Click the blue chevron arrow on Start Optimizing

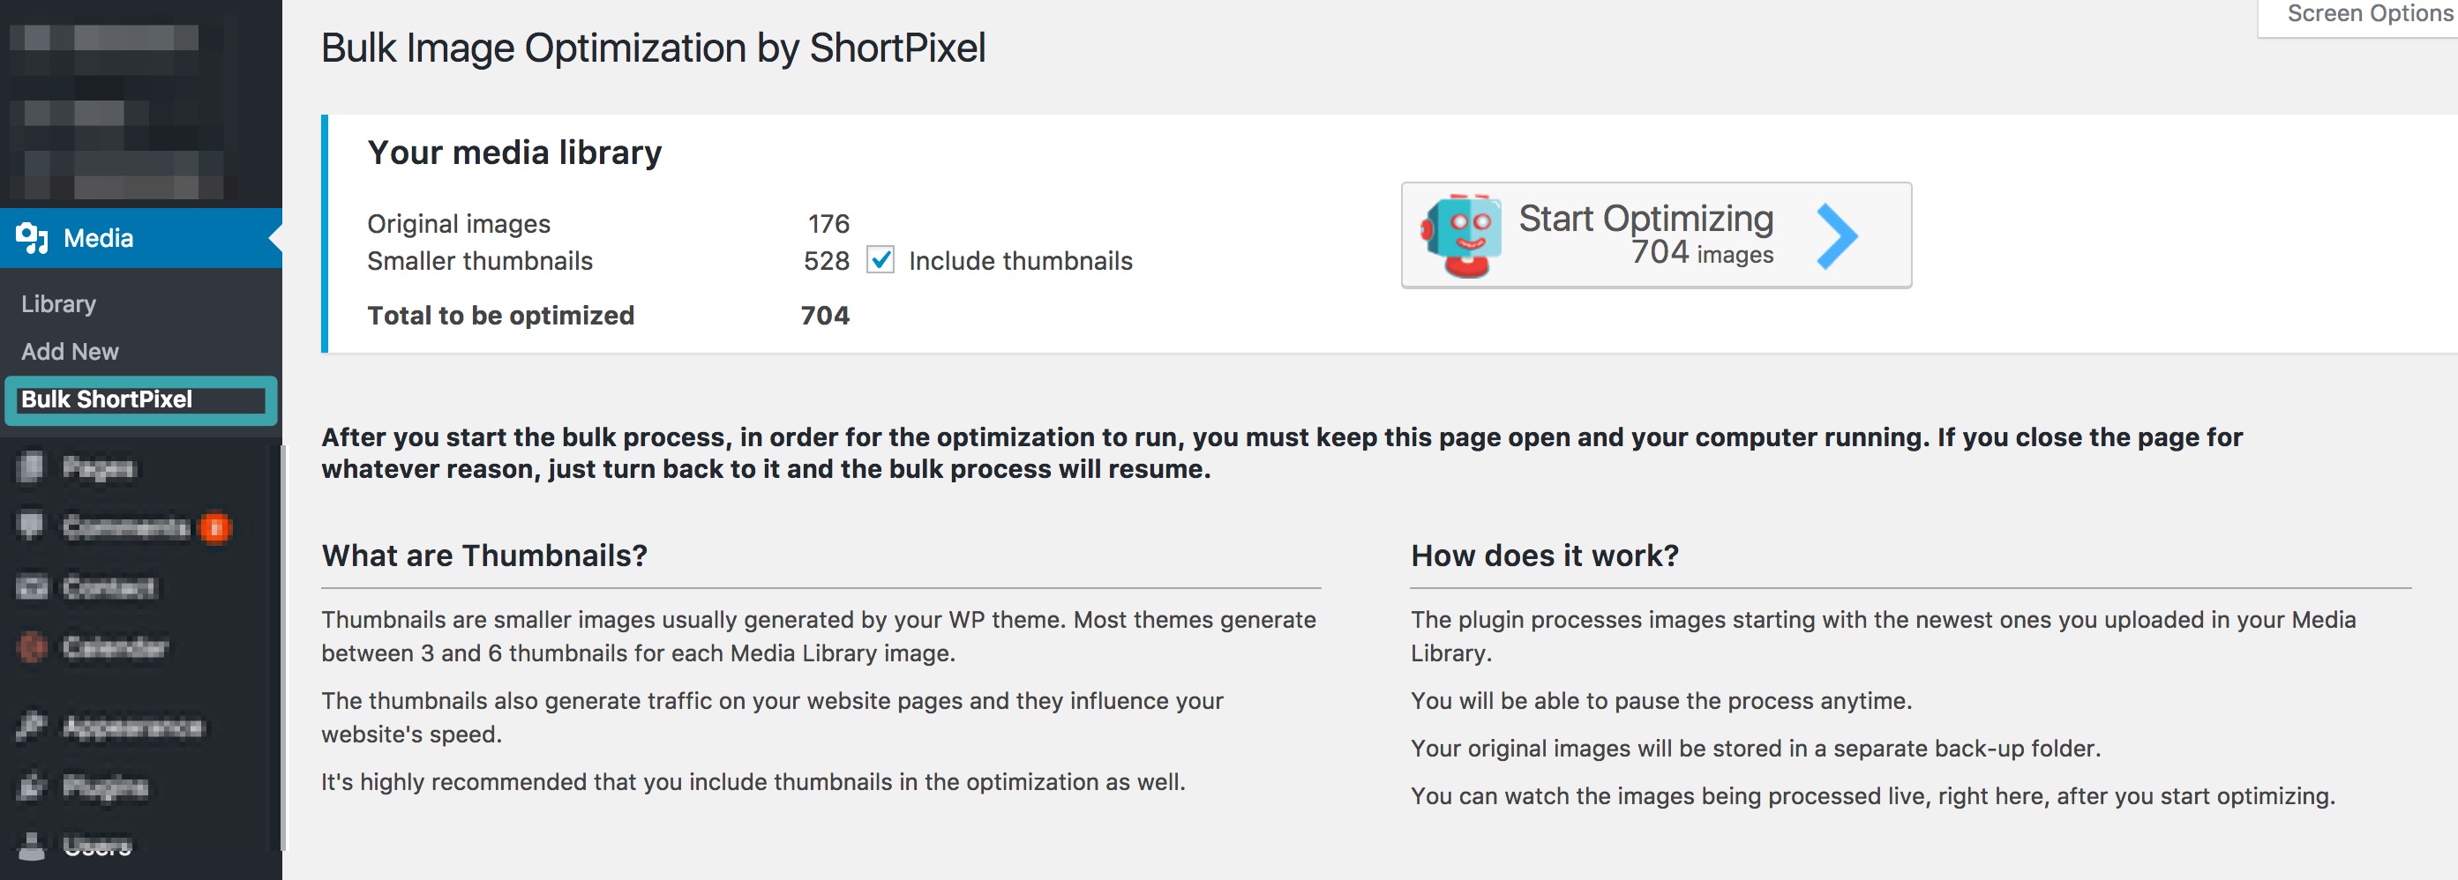point(1836,235)
